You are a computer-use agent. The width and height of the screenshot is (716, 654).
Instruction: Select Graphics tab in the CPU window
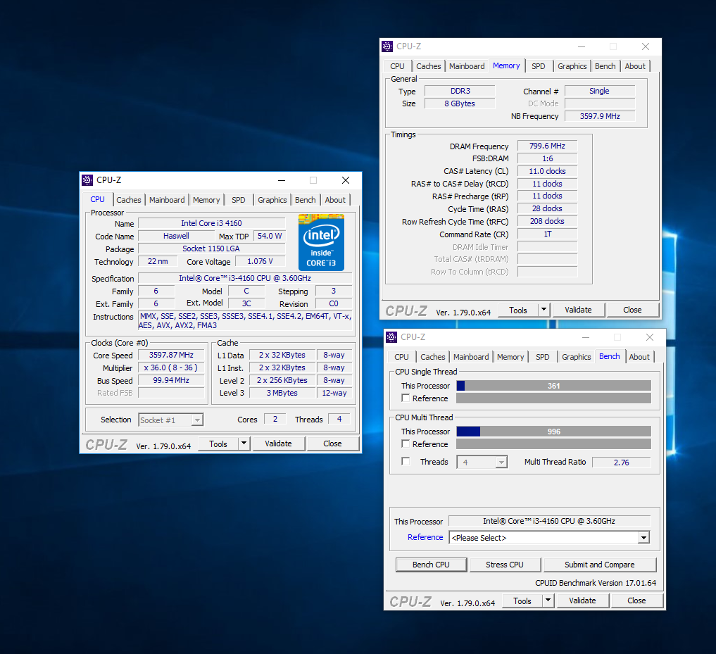point(272,200)
